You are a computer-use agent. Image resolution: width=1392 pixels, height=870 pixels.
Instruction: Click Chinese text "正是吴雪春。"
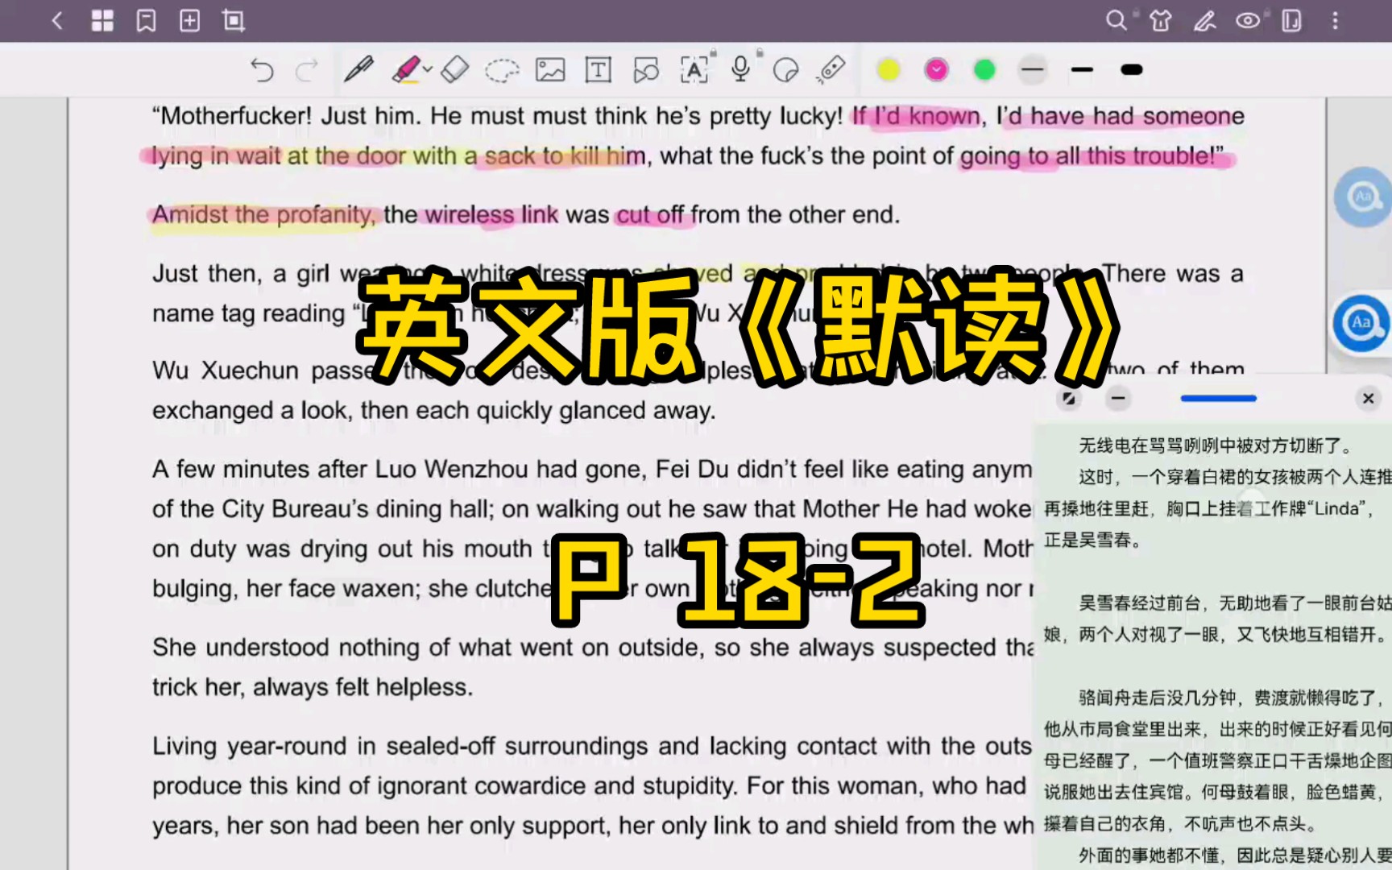[1093, 540]
